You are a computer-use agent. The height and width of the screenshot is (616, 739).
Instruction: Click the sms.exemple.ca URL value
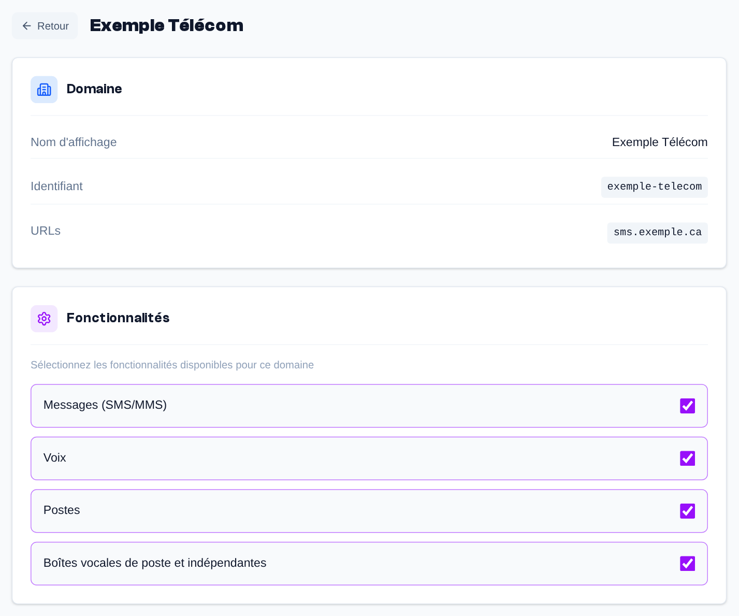click(x=658, y=232)
